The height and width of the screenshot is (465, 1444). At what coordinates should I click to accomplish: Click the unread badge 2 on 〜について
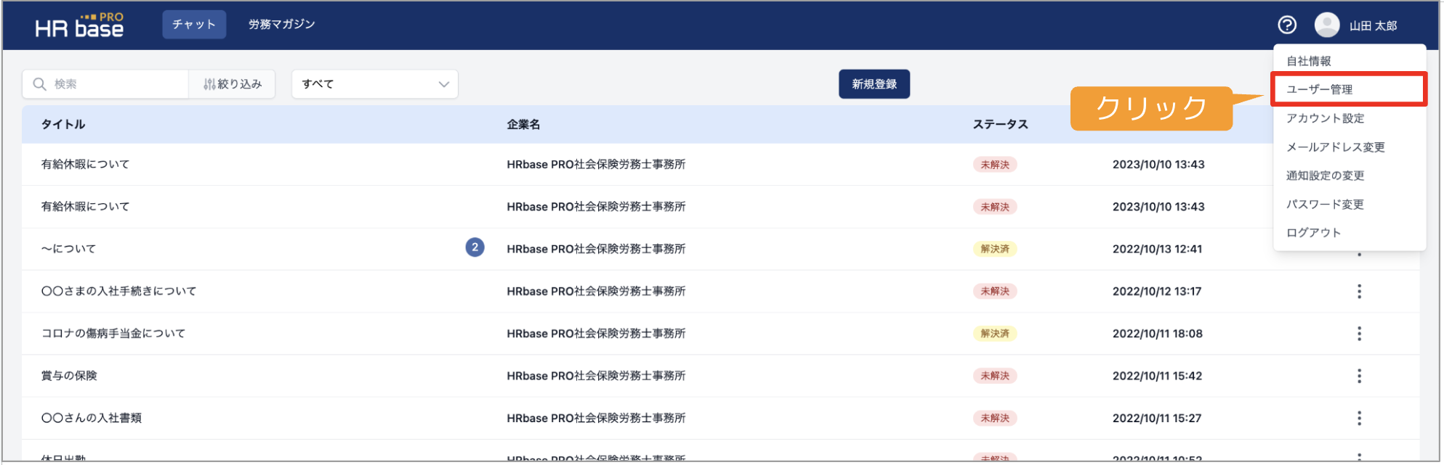click(x=475, y=248)
